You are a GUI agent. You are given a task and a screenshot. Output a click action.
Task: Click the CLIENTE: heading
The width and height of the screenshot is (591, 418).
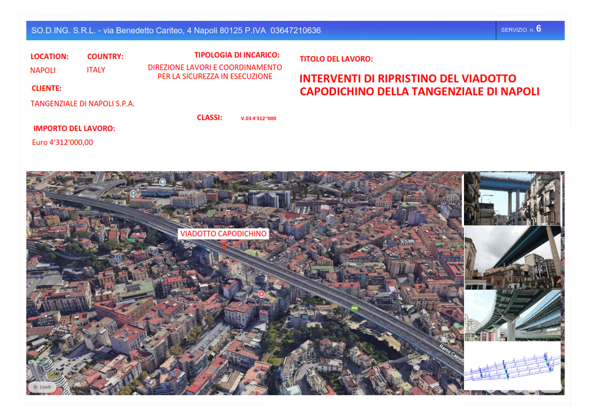coord(46,88)
